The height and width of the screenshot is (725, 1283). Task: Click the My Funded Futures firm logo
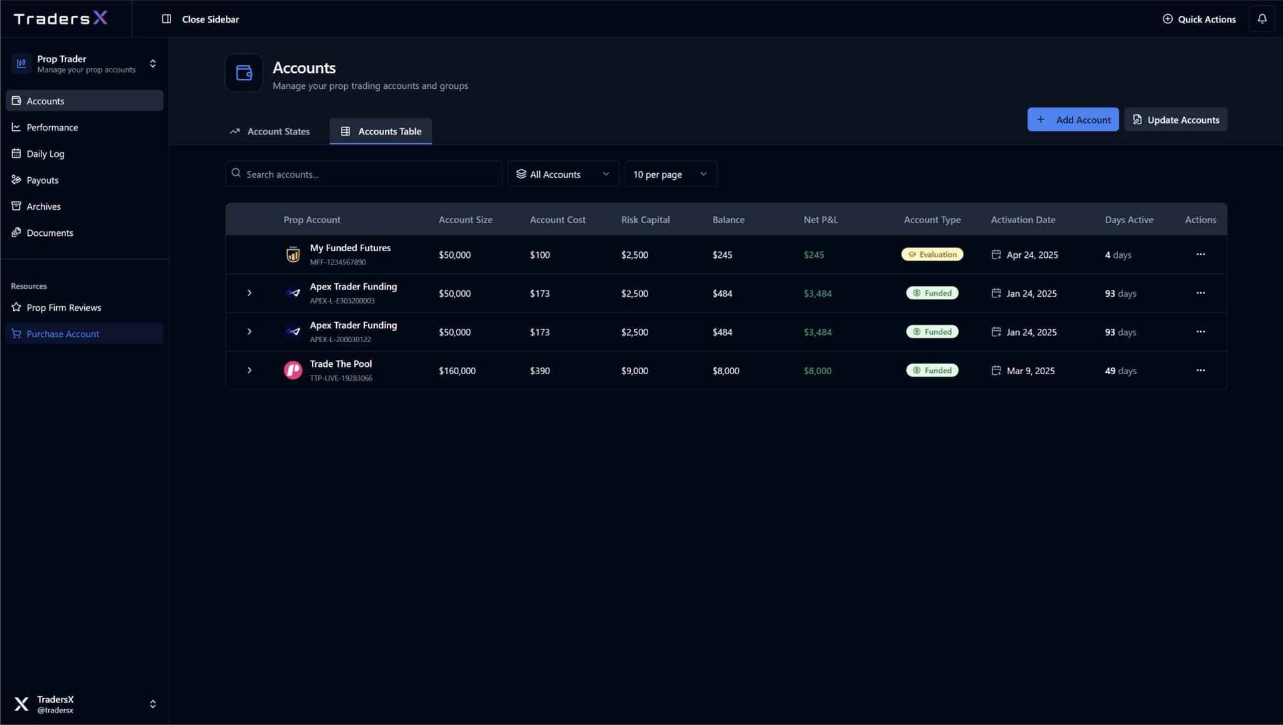pyautogui.click(x=293, y=255)
